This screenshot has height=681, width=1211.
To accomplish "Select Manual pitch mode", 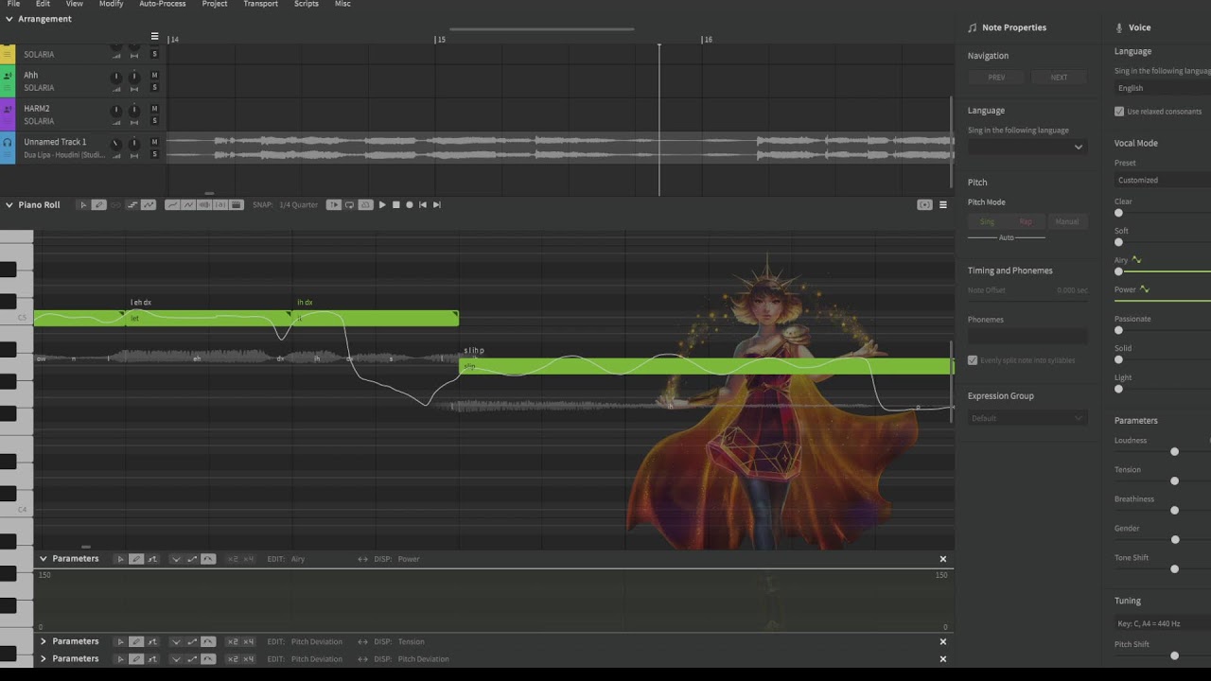I will tap(1066, 221).
